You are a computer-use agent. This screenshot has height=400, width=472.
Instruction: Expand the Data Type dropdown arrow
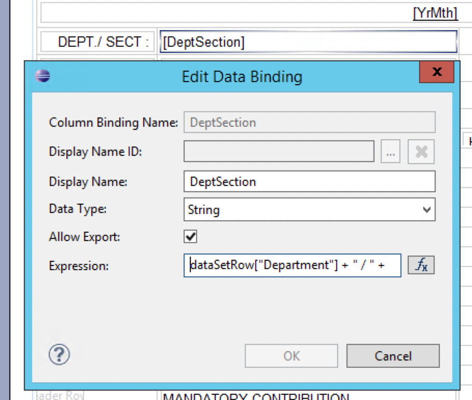tap(426, 210)
